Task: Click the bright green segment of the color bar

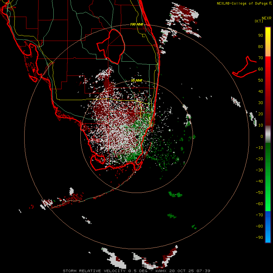Action: 268,177
